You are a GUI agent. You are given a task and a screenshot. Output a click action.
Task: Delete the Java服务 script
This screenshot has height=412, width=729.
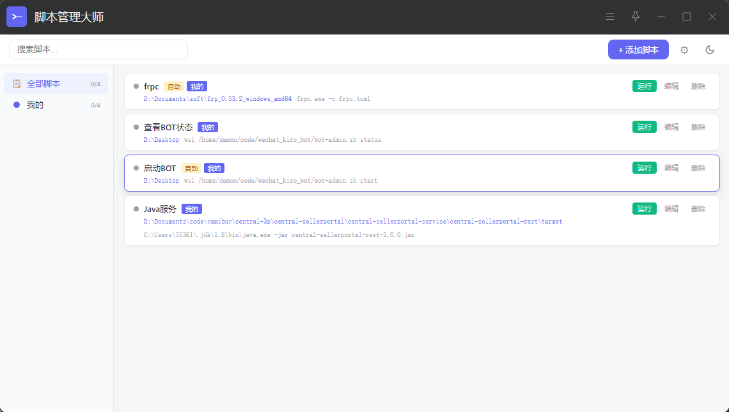coord(698,208)
